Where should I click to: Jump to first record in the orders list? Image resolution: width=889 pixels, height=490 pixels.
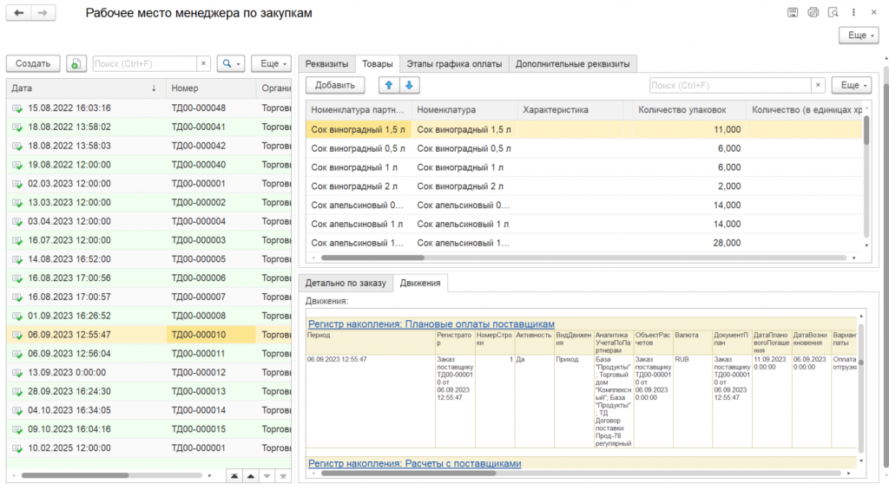pyautogui.click(x=234, y=475)
